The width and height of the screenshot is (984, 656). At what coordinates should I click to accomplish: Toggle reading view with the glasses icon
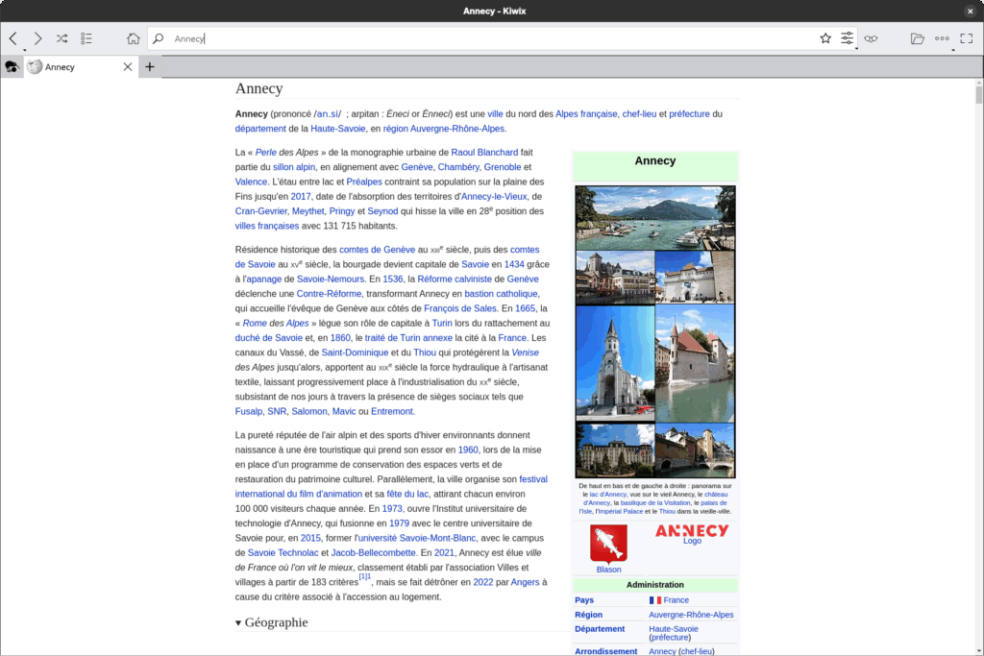tap(871, 38)
